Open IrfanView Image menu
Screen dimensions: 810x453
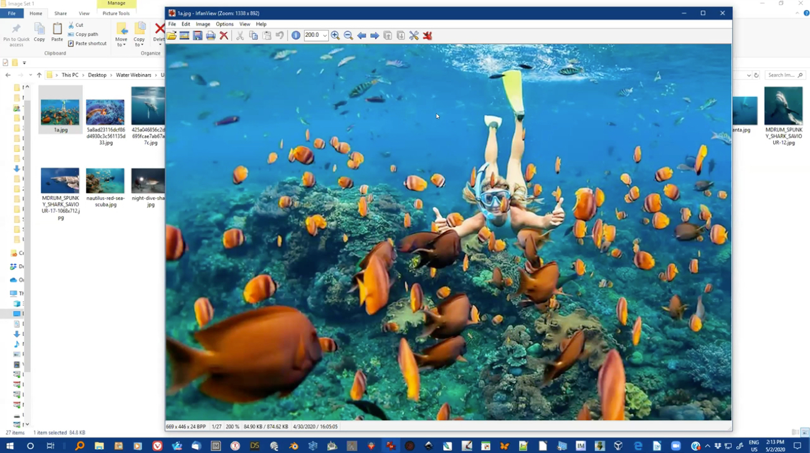coord(203,24)
